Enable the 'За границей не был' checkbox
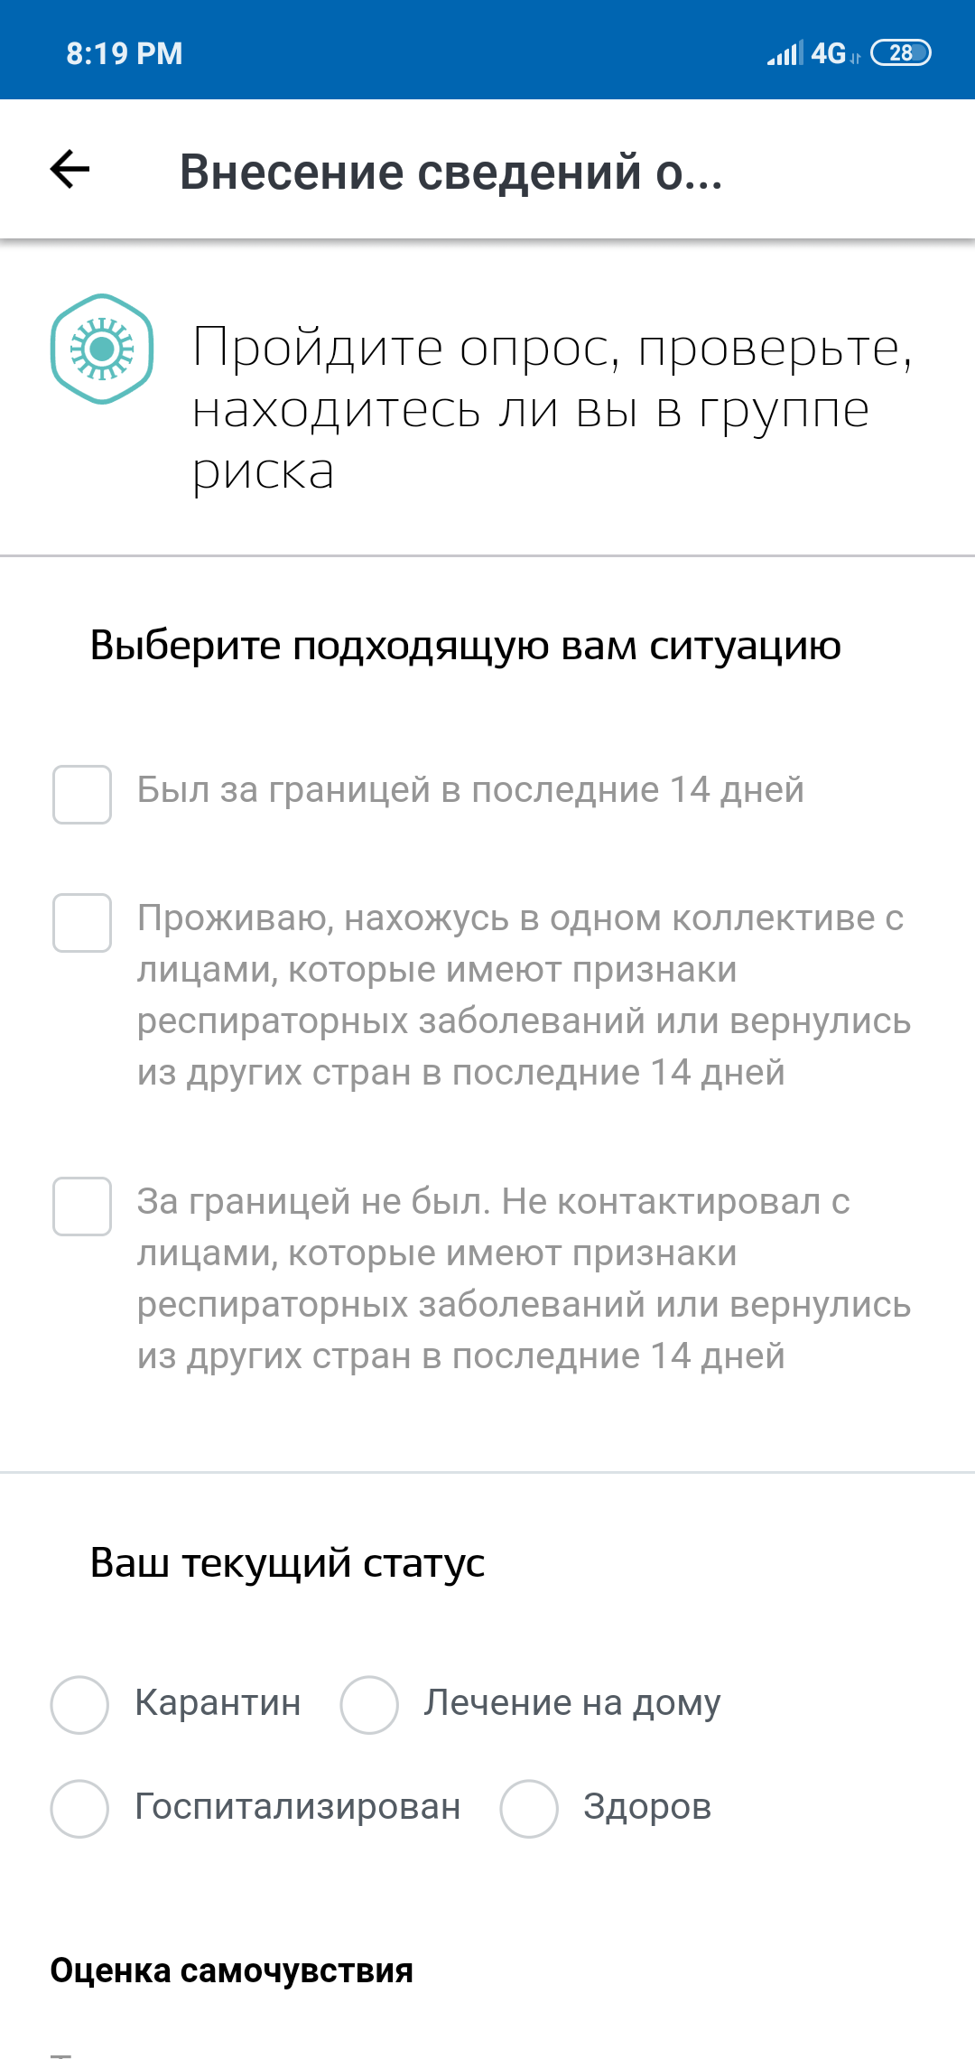The image size is (975, 2059). (x=82, y=1207)
